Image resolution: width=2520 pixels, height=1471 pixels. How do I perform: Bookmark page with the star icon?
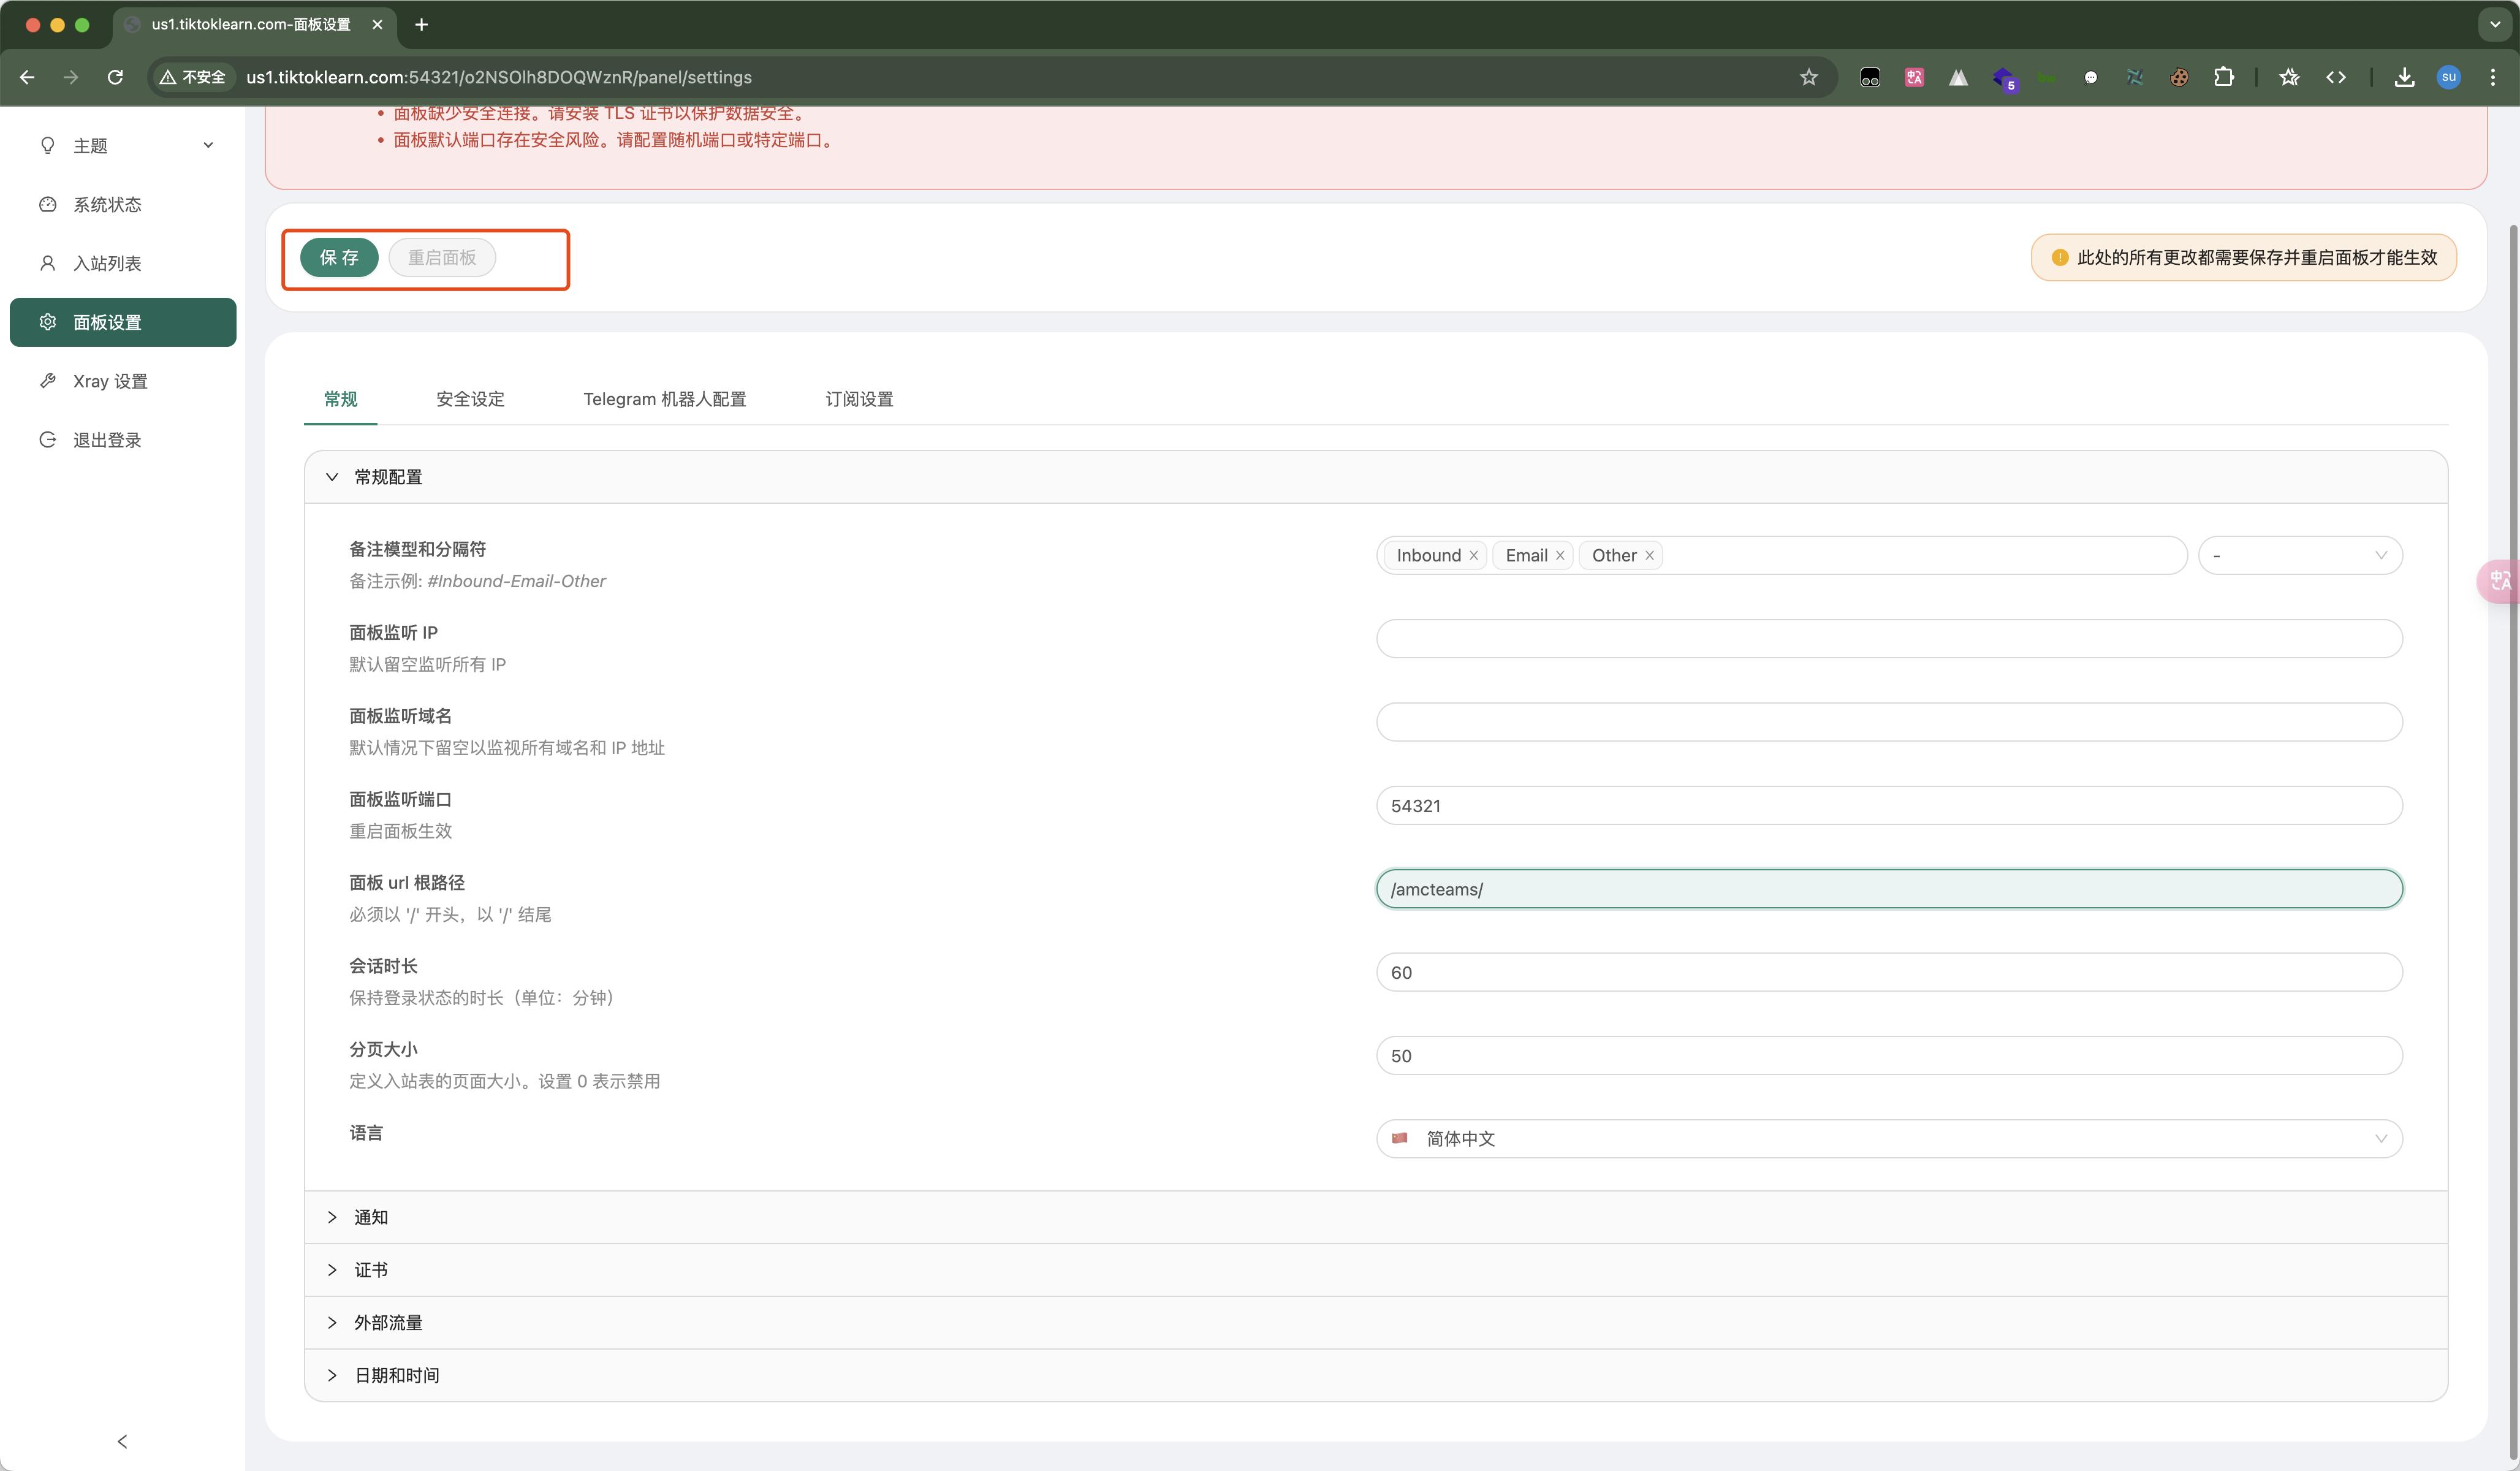(x=1808, y=77)
